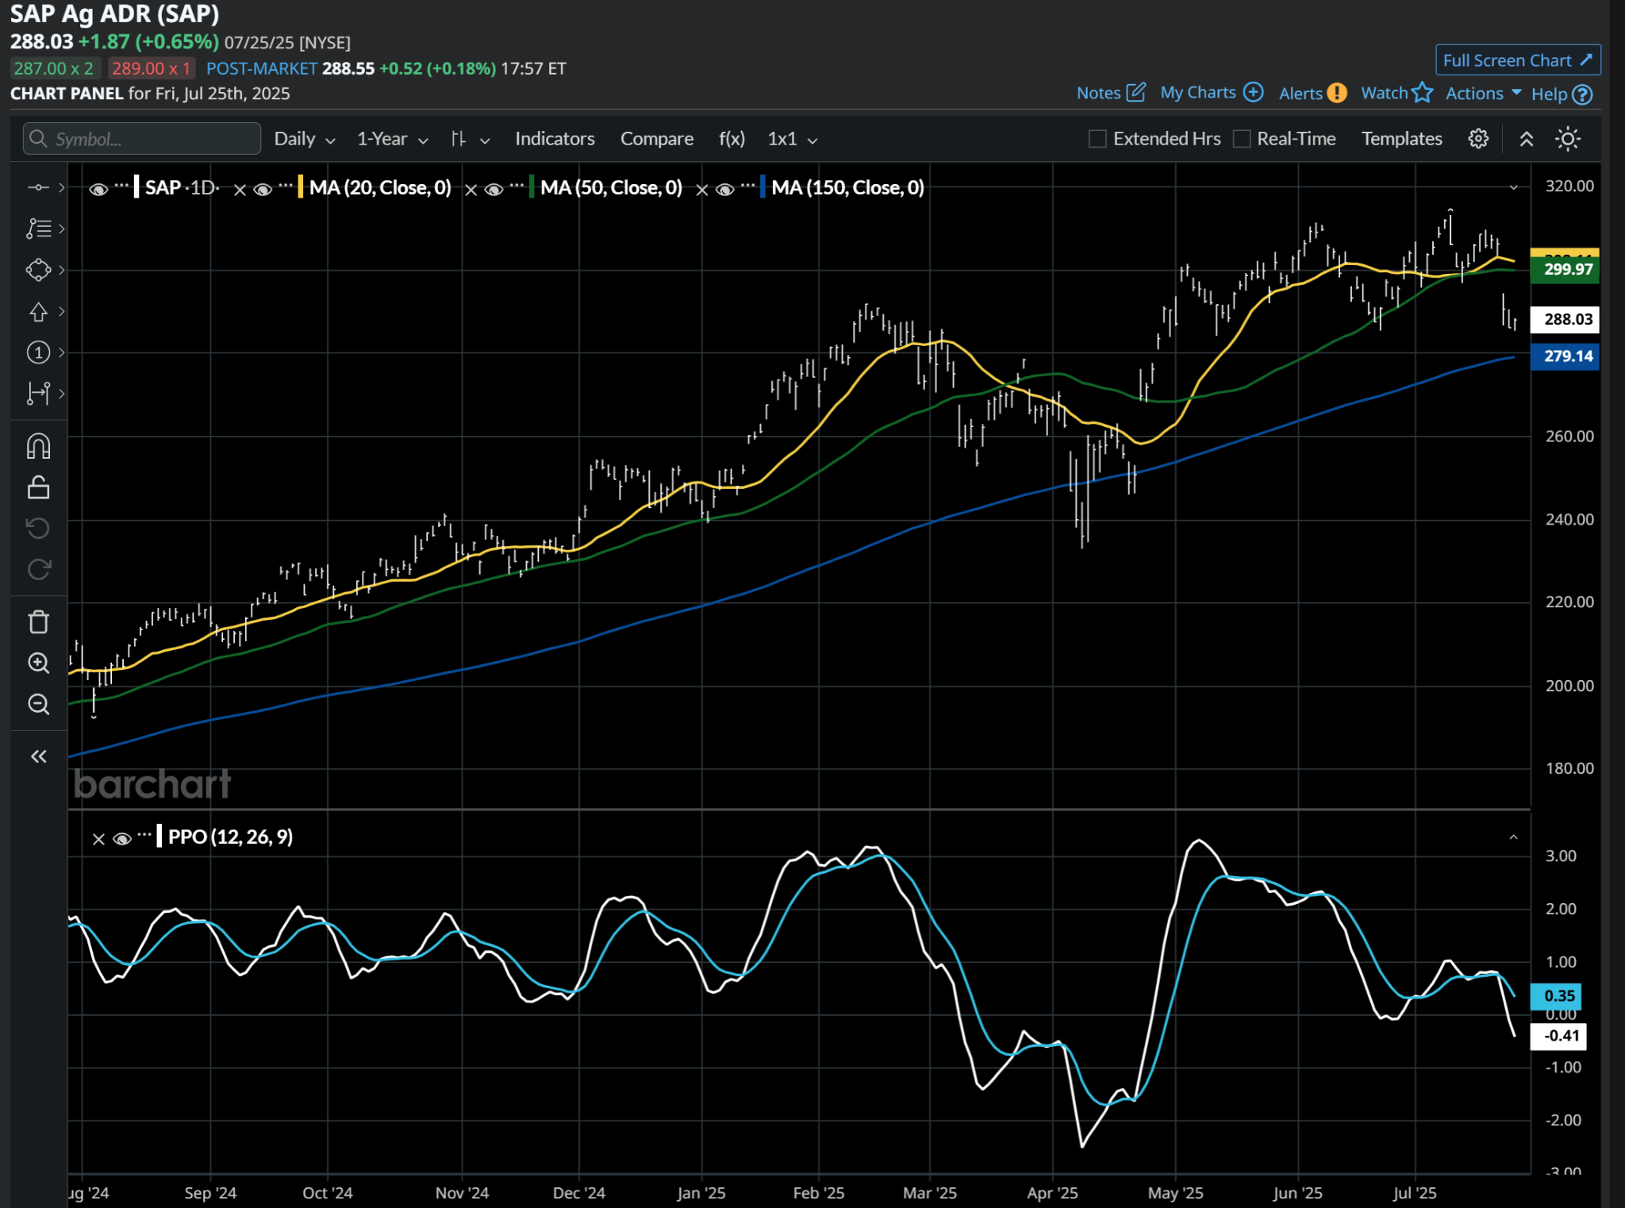Redo the last chart action
This screenshot has height=1208, width=1625.
(x=38, y=569)
